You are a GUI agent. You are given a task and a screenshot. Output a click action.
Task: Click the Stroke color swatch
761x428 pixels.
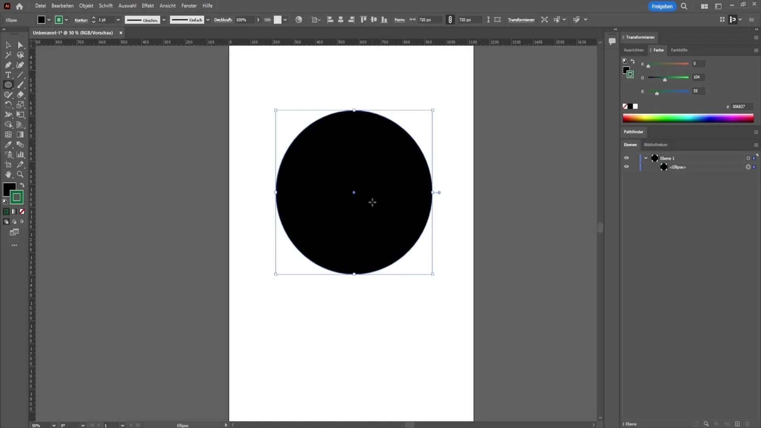tap(16, 197)
